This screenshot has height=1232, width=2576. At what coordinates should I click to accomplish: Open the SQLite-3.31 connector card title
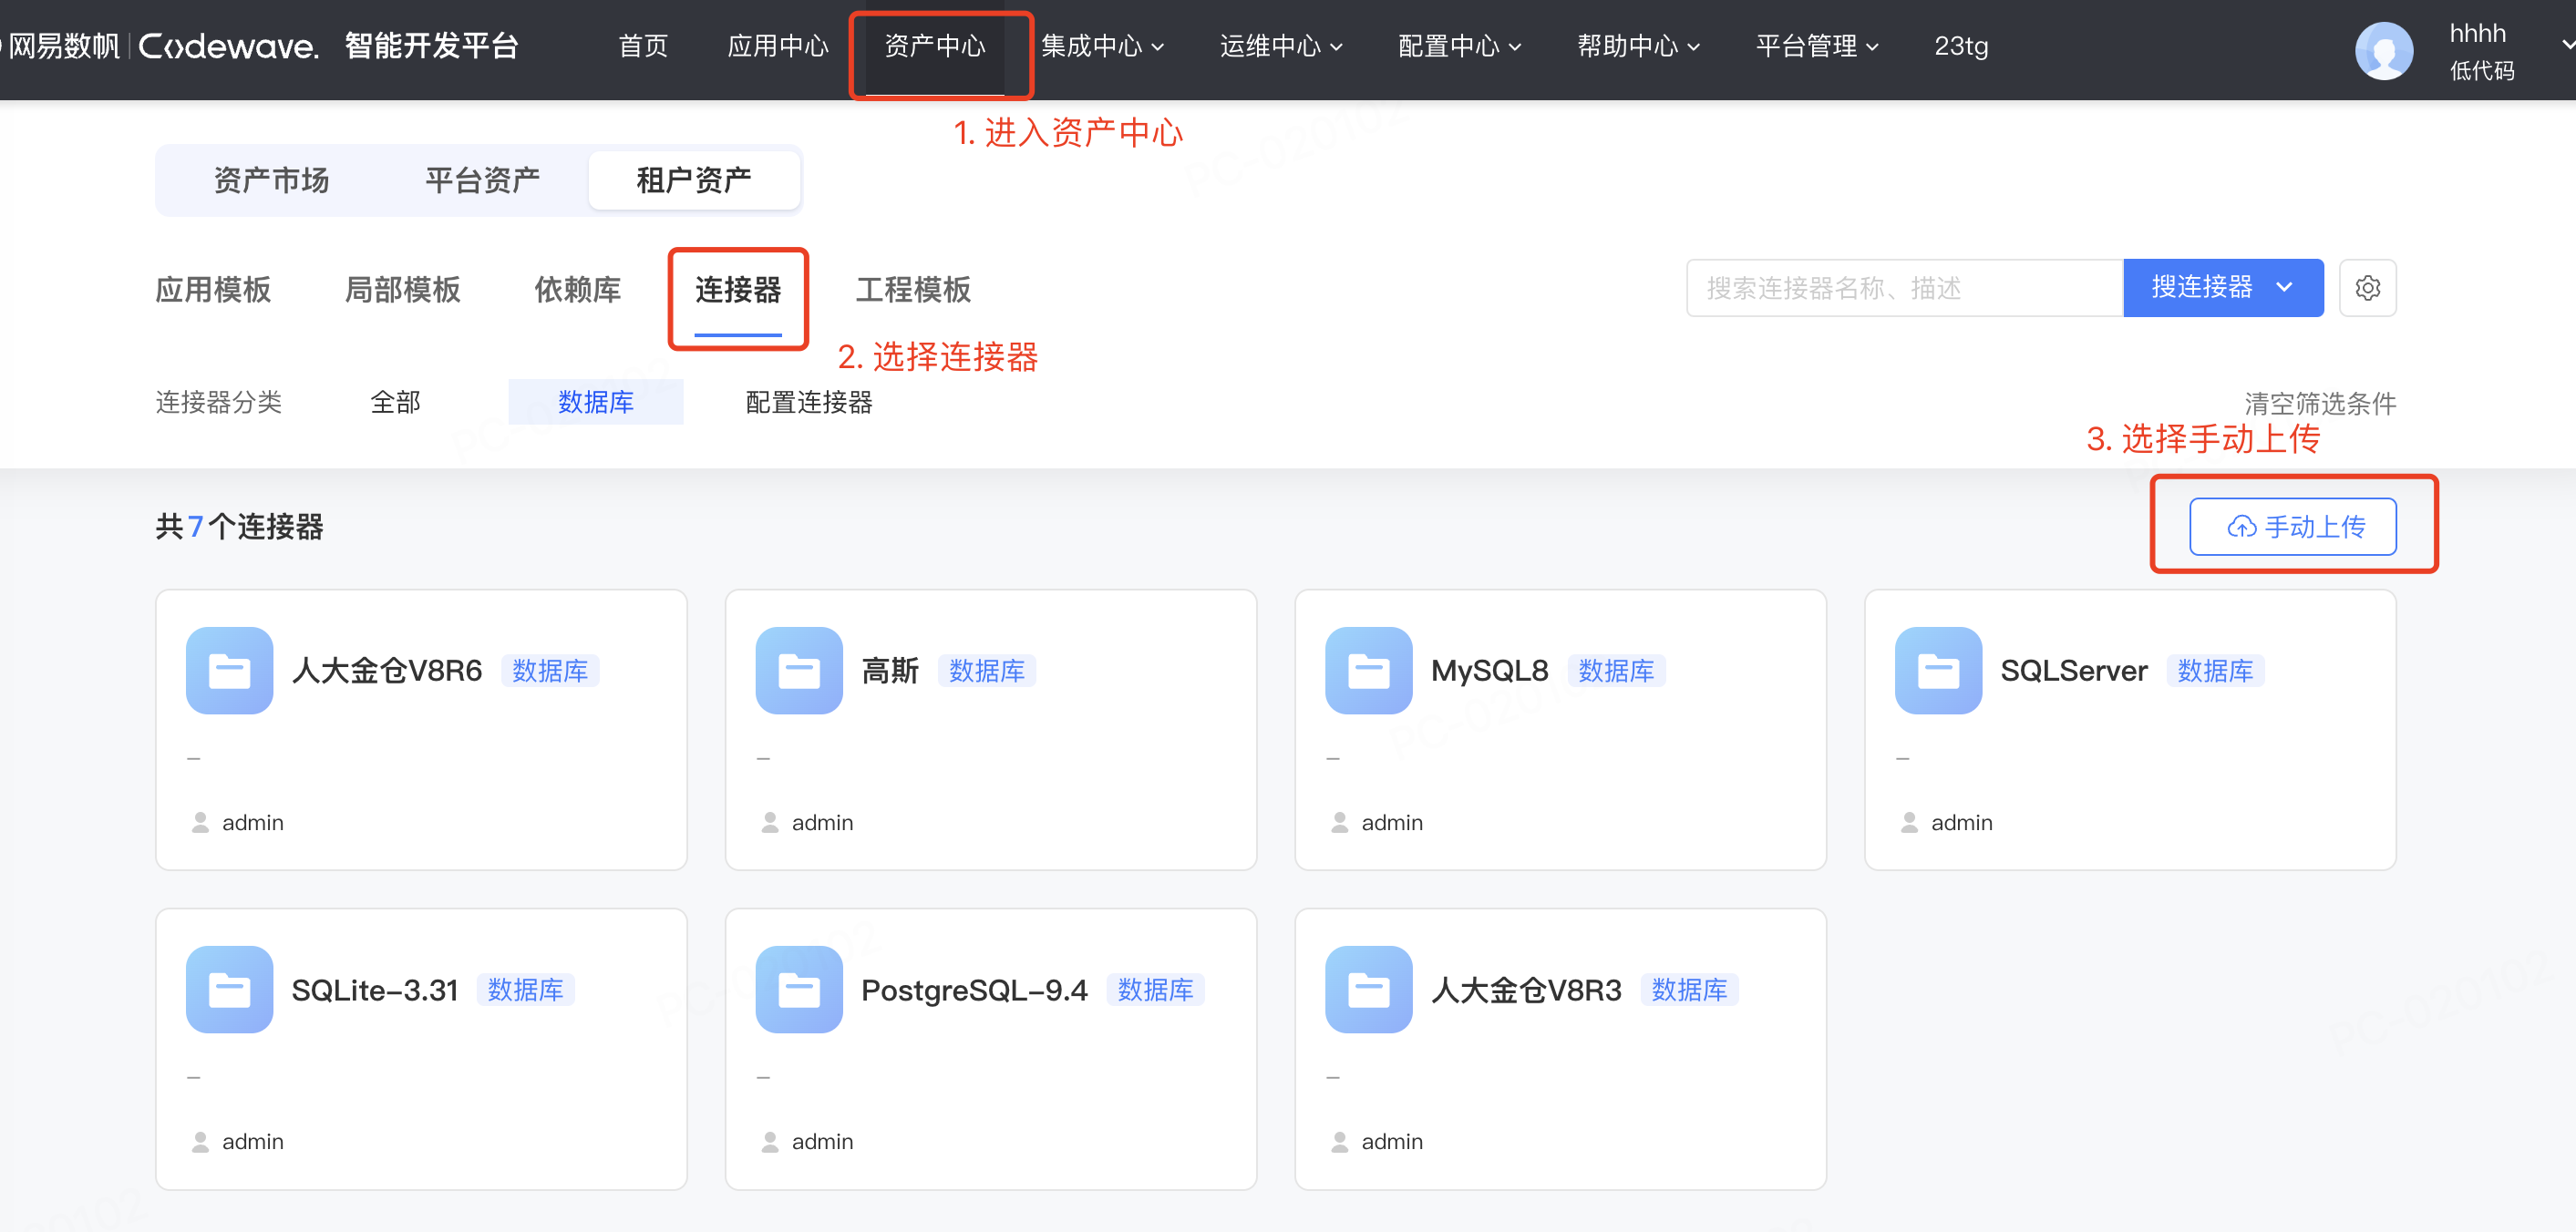tap(374, 990)
